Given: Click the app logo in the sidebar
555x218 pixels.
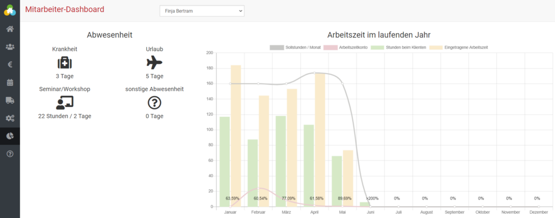Looking at the screenshot, I should [x=10, y=10].
